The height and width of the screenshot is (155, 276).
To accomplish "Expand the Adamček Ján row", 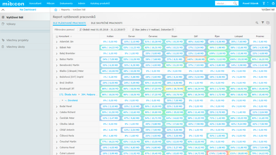I will tap(57, 42).
